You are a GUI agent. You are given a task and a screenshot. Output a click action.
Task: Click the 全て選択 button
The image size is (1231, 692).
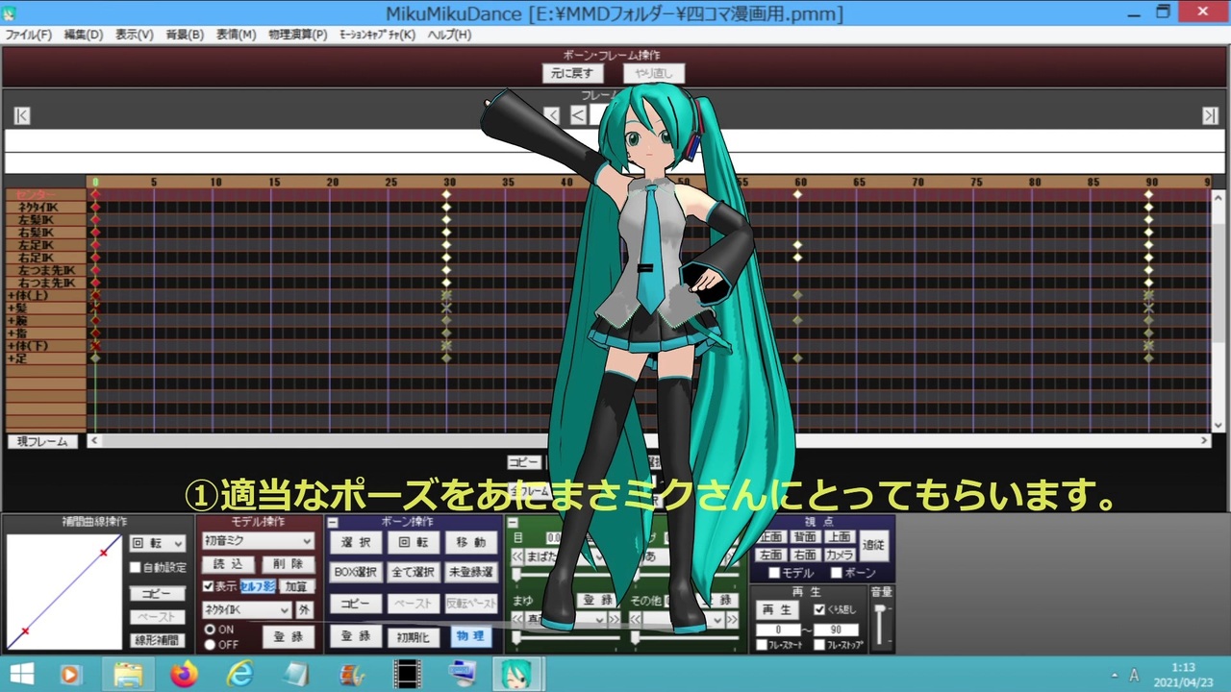coord(415,572)
